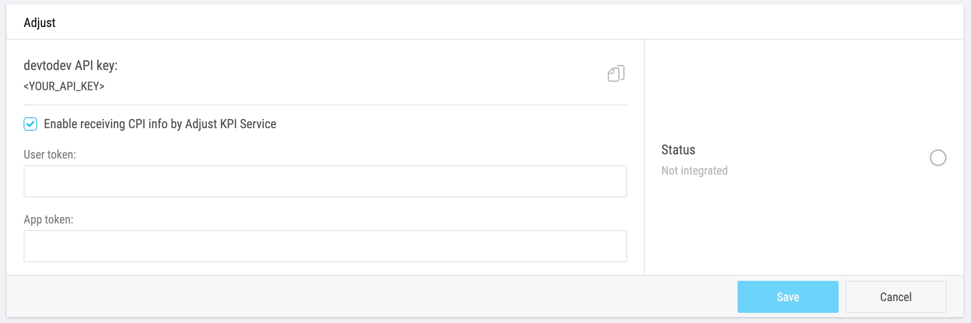The height and width of the screenshot is (323, 971).
Task: Click the Adjust KPI Service checkbox label
Action: 160,124
